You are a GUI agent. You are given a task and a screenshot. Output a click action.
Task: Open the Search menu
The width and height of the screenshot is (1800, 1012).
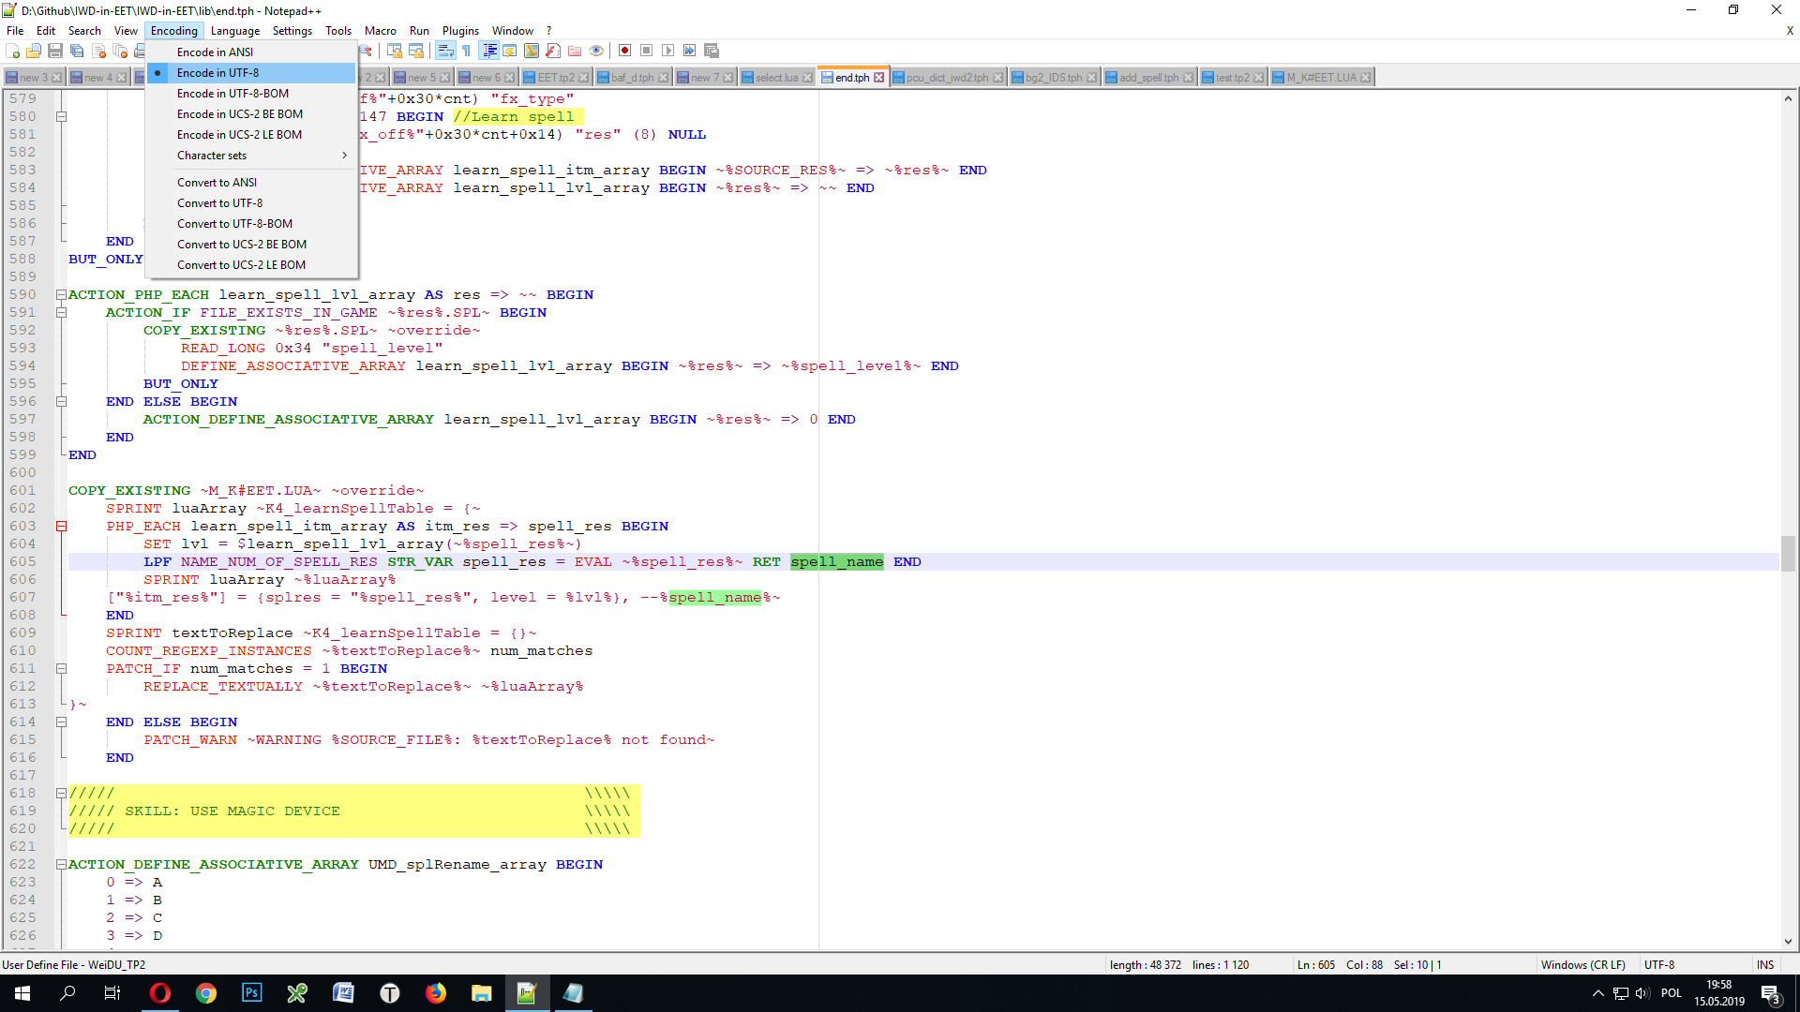pyautogui.click(x=84, y=31)
